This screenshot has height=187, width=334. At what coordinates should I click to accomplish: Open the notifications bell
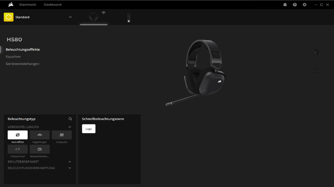(285, 5)
